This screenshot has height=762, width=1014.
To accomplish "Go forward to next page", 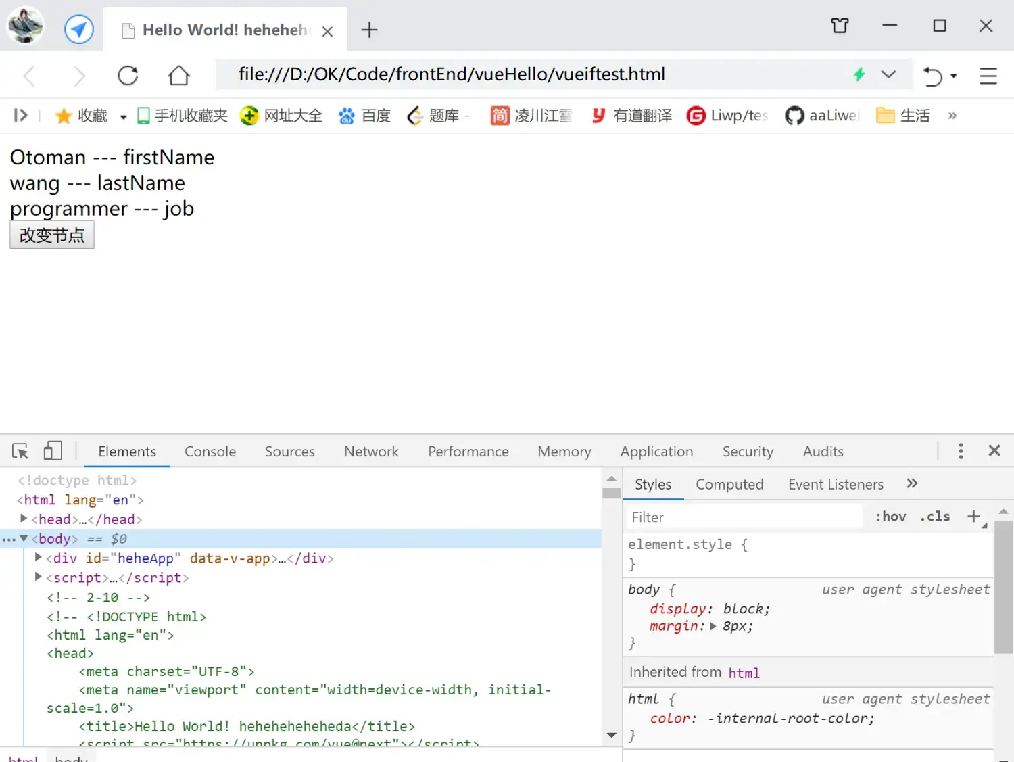I will (x=79, y=75).
